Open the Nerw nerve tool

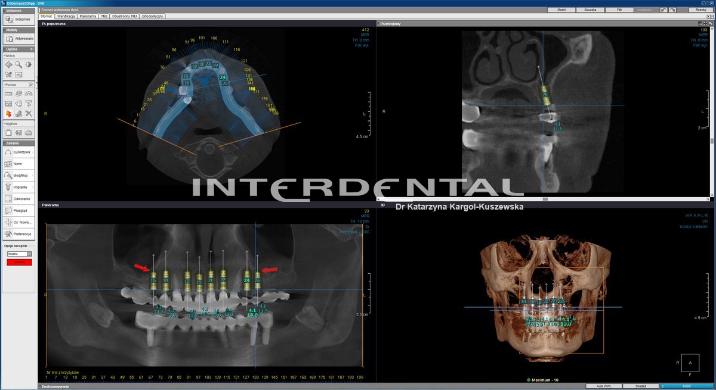18,164
